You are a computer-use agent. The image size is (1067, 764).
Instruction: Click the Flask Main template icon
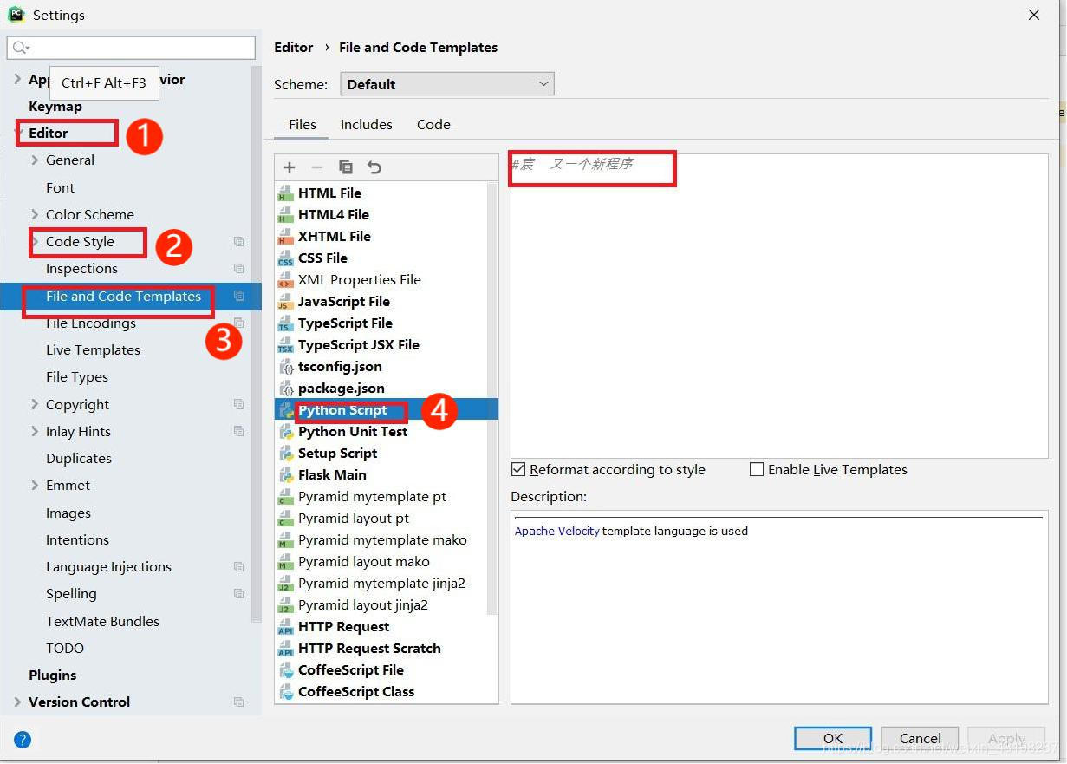point(285,475)
